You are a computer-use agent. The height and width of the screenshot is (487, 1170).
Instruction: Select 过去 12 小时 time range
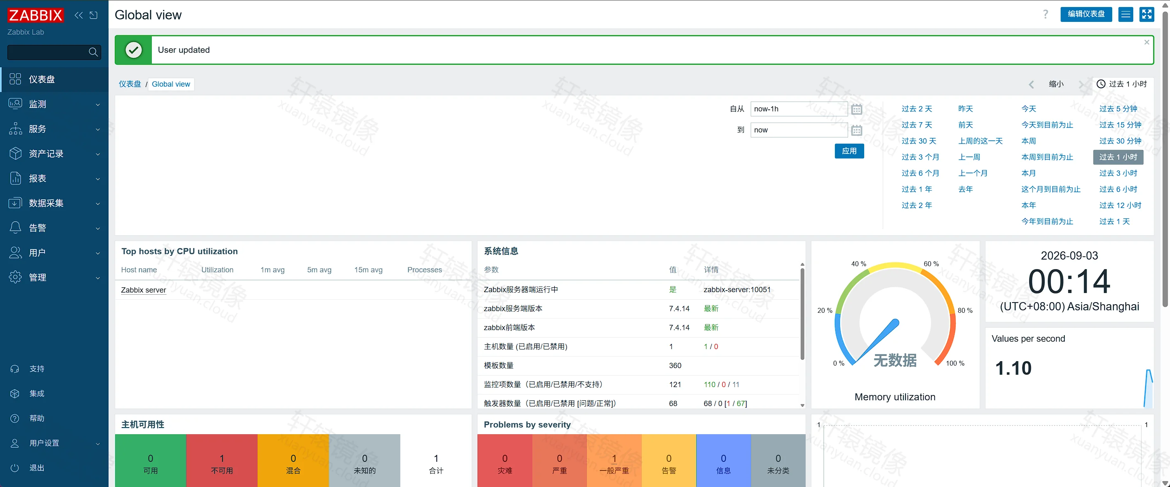coord(1120,206)
